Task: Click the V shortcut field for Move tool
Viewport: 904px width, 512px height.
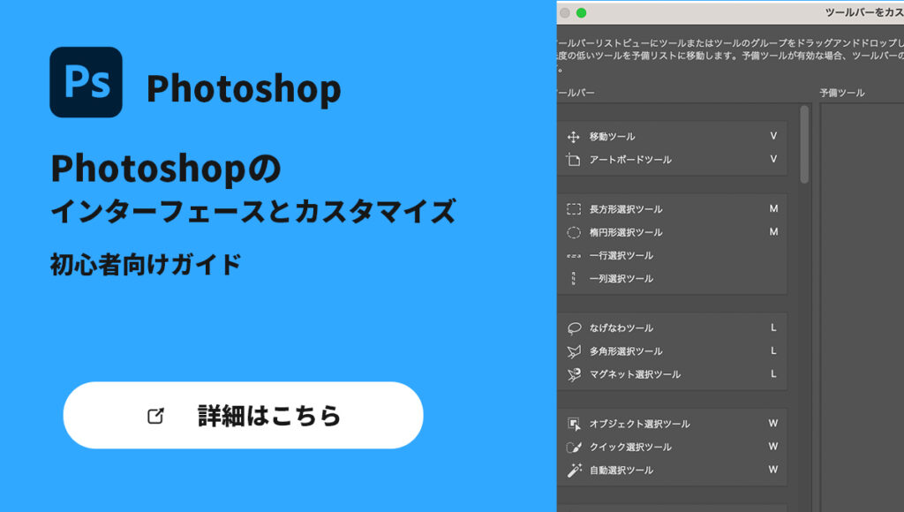Action: click(773, 136)
